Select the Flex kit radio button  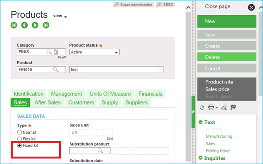click(x=19, y=139)
